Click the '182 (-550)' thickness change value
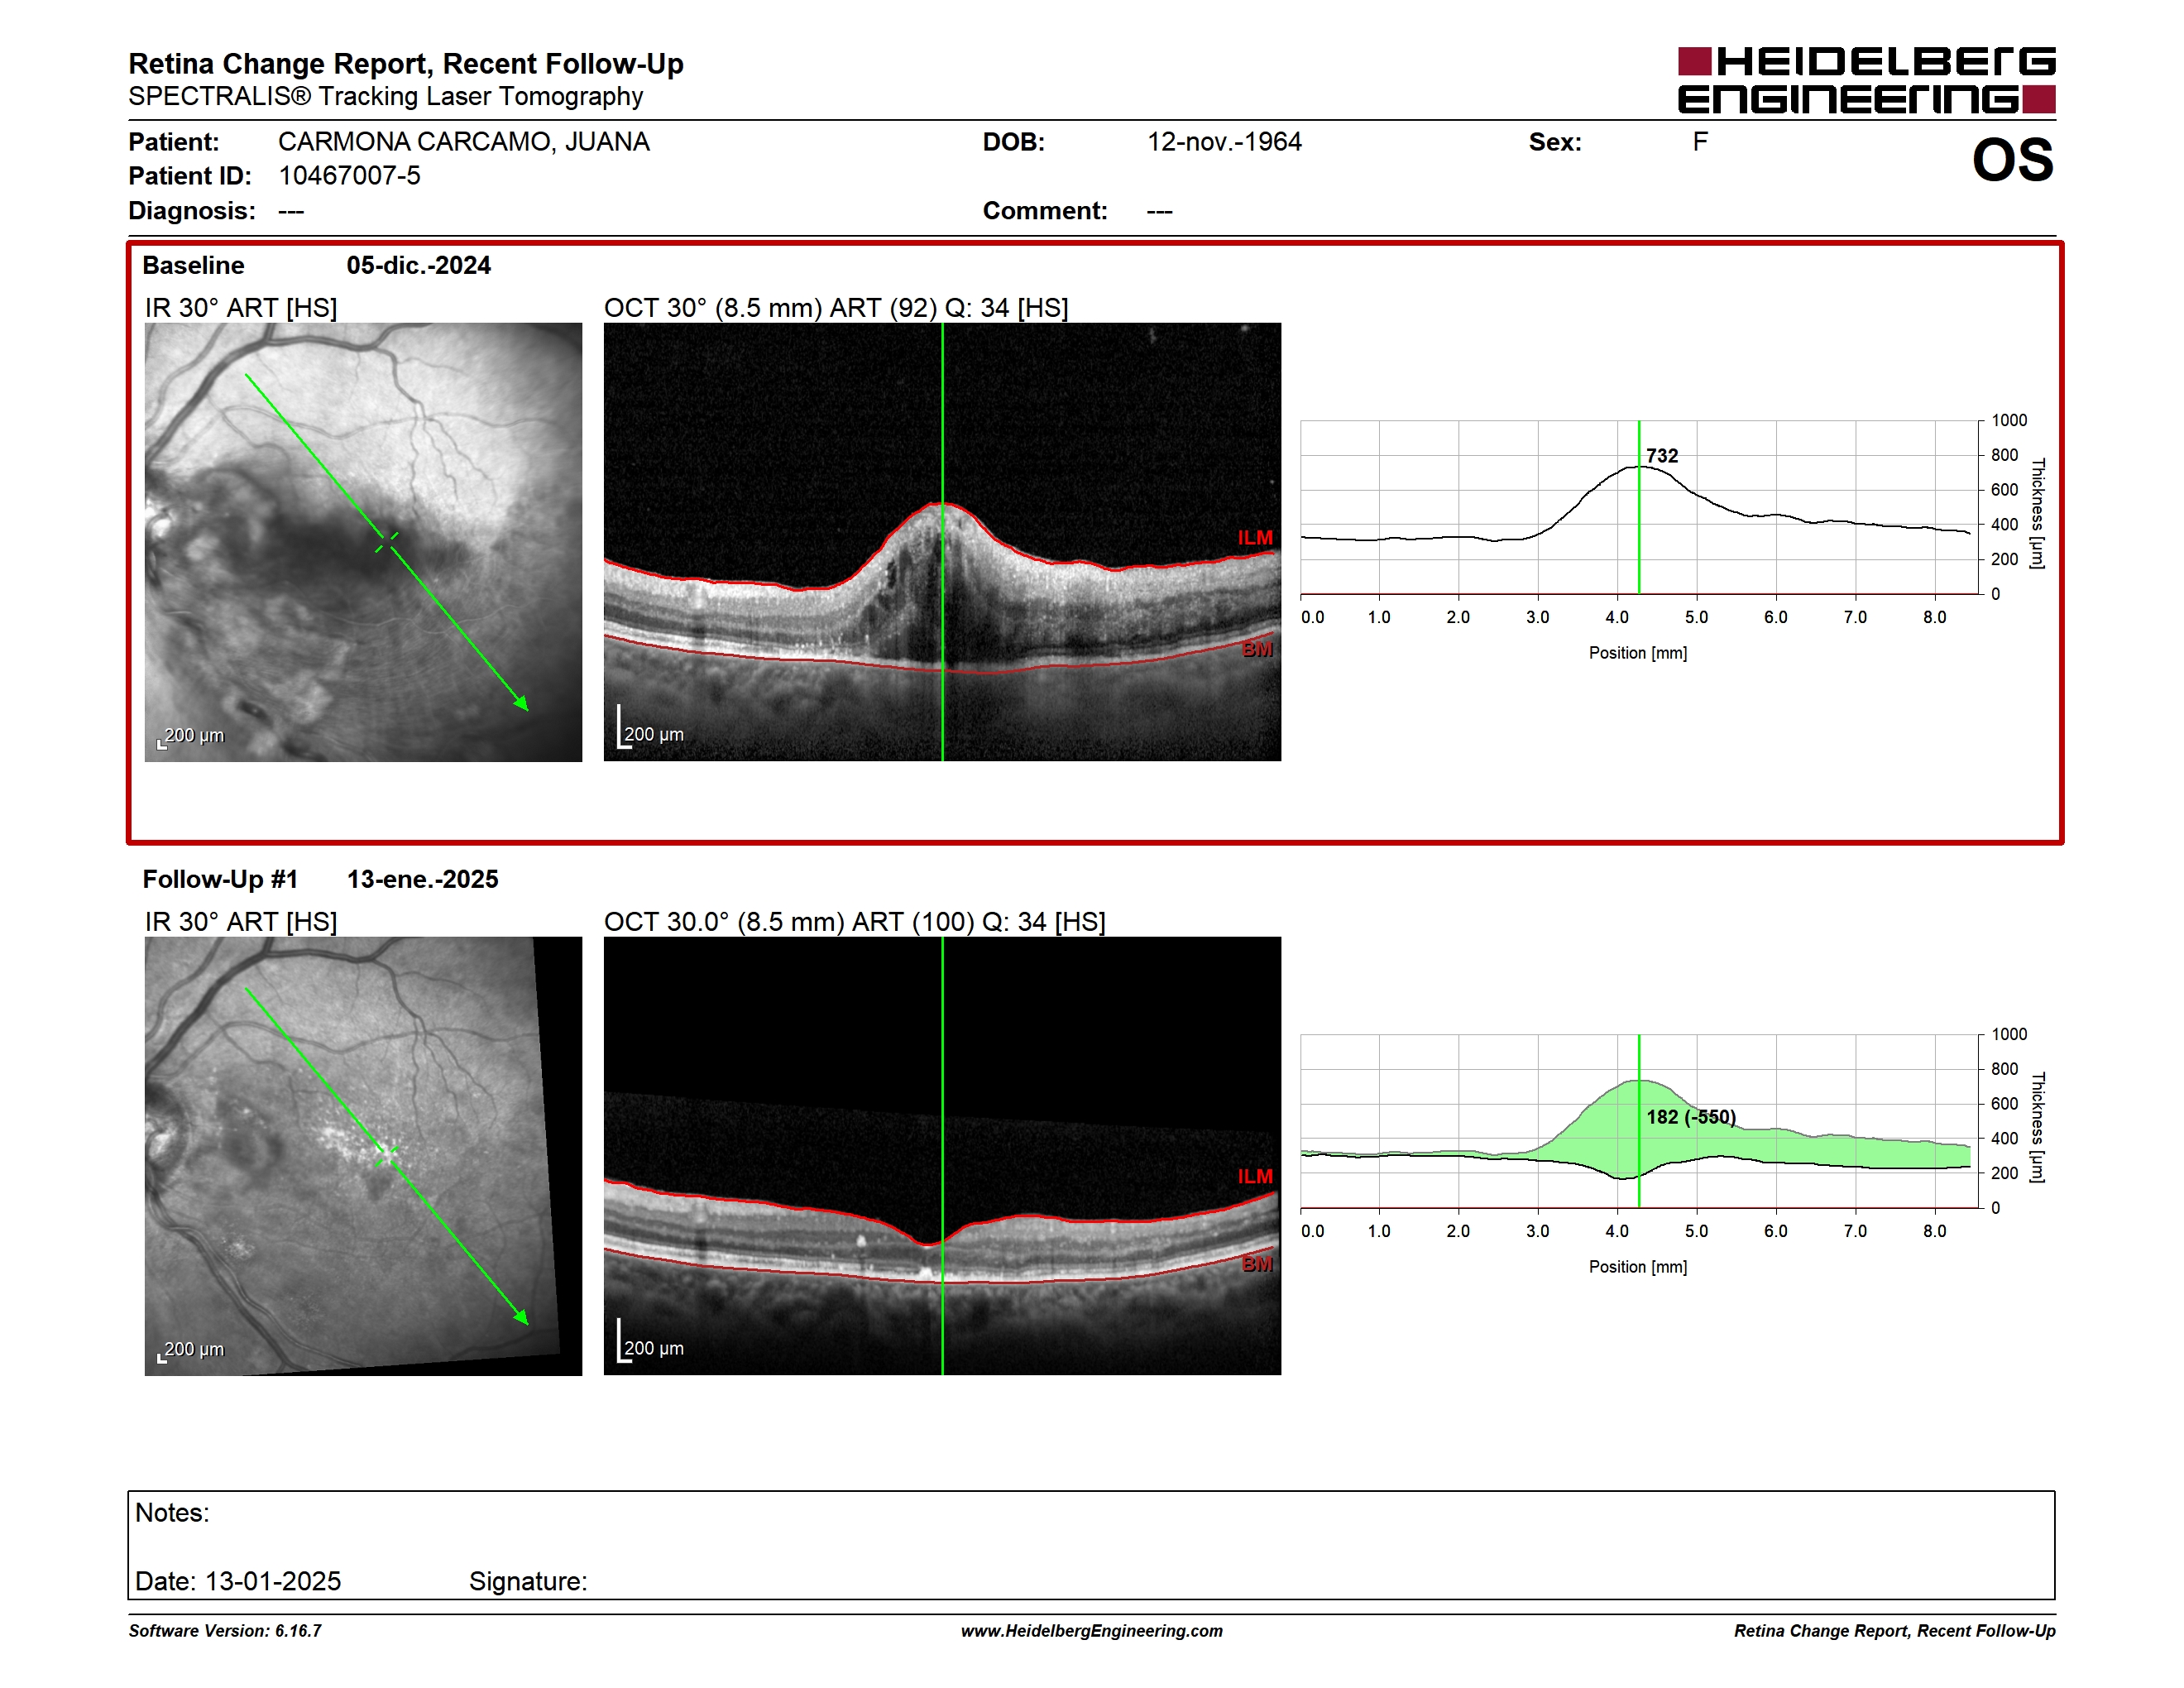The height and width of the screenshot is (1688, 2184). (x=1691, y=1117)
